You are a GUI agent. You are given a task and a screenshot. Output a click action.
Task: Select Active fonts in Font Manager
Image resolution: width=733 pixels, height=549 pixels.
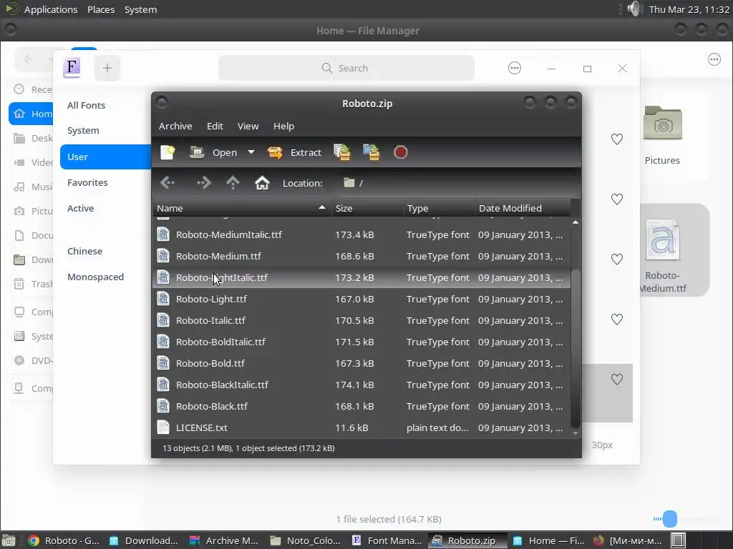(80, 208)
